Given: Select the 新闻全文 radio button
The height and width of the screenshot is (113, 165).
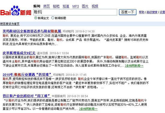Looking at the screenshot, I should click(x=36, y=18).
